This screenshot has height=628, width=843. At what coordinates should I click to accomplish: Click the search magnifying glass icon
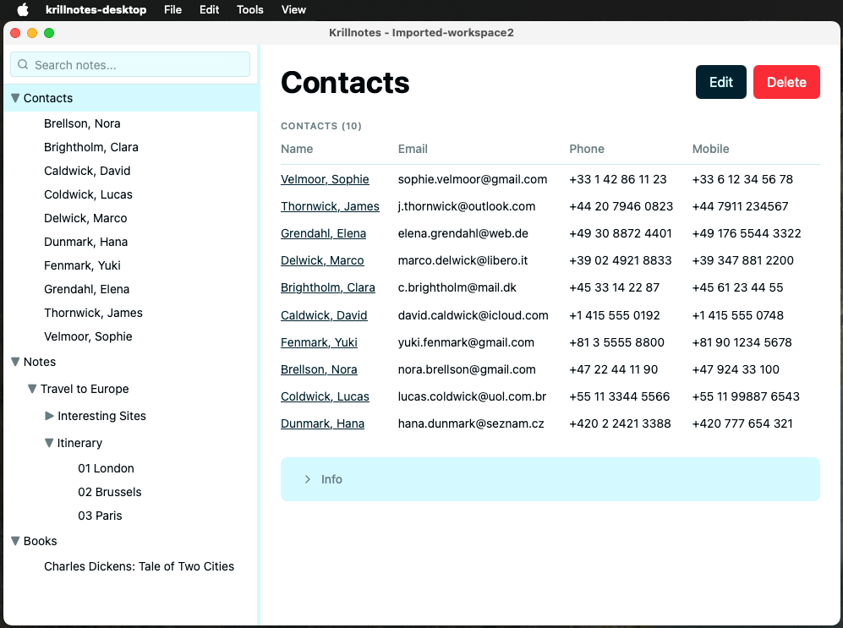(x=23, y=64)
